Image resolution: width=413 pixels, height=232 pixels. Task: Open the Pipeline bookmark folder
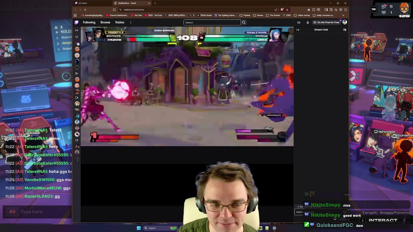tap(245, 15)
